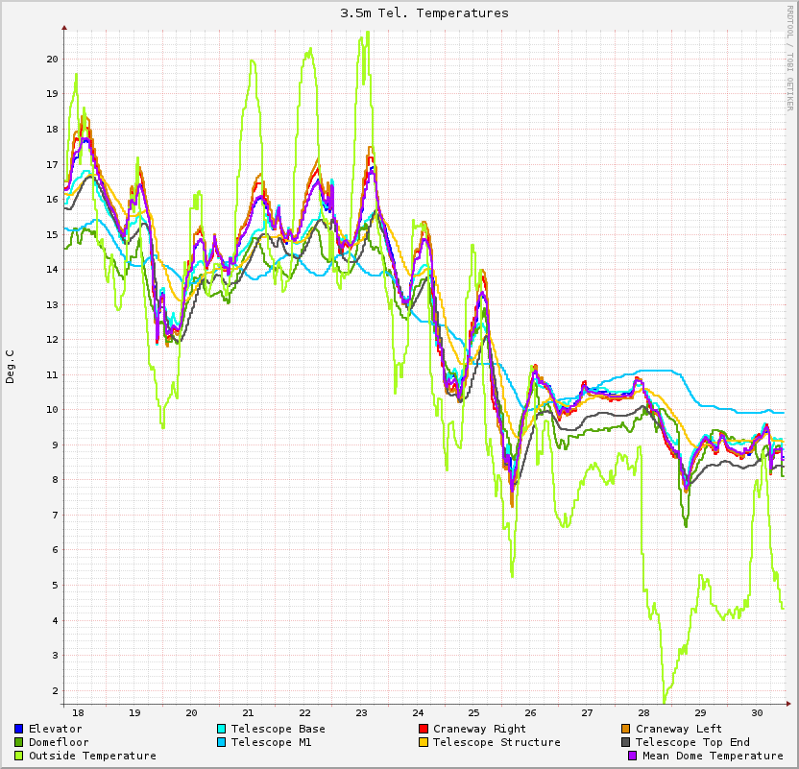This screenshot has height=769, width=799.
Task: Click the orange Craneway Left legend swatch
Action: point(626,729)
